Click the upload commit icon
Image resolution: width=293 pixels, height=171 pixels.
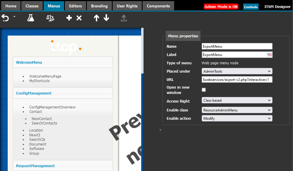[124, 18]
